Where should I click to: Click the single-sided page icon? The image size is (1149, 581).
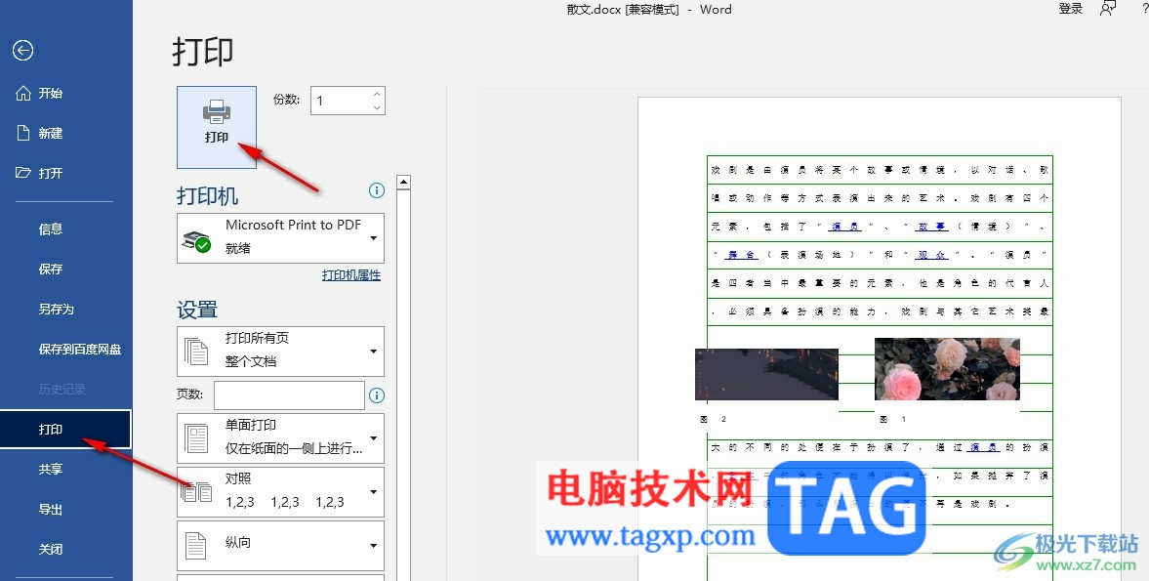[x=196, y=438]
